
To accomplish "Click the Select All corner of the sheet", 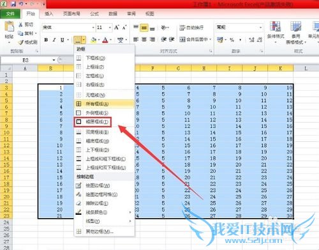I will point(6,68).
